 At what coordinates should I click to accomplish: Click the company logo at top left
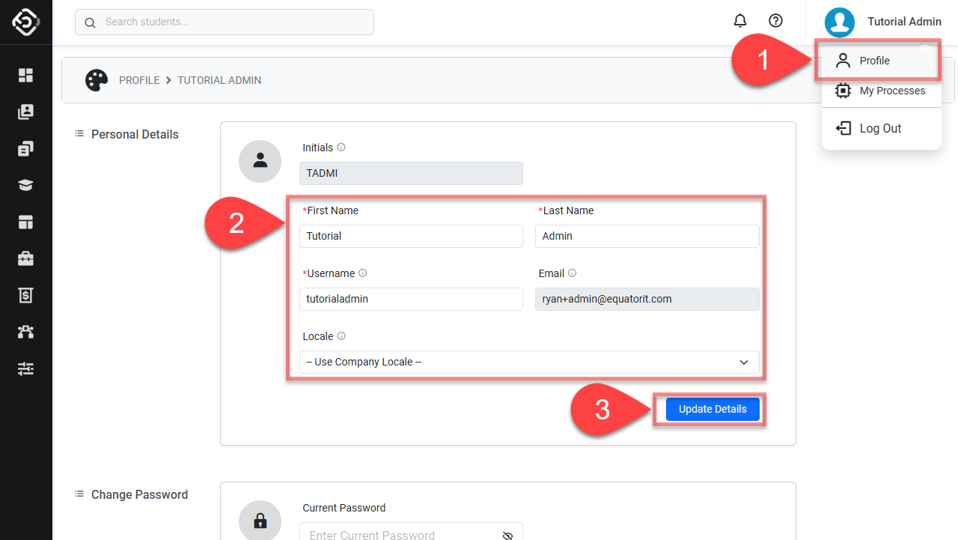(x=26, y=22)
